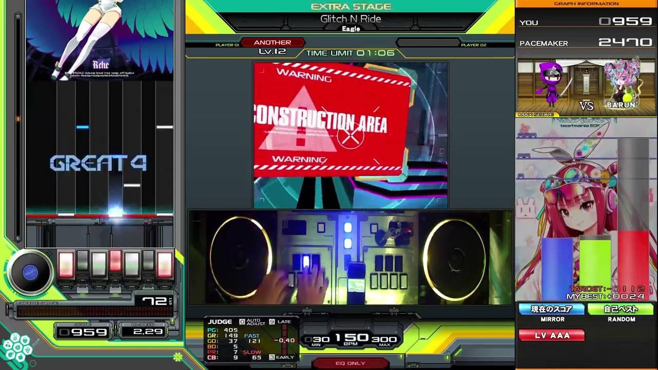The image size is (658, 370).
Task: Tap the seventh lit red key indicator
Action: (164, 264)
